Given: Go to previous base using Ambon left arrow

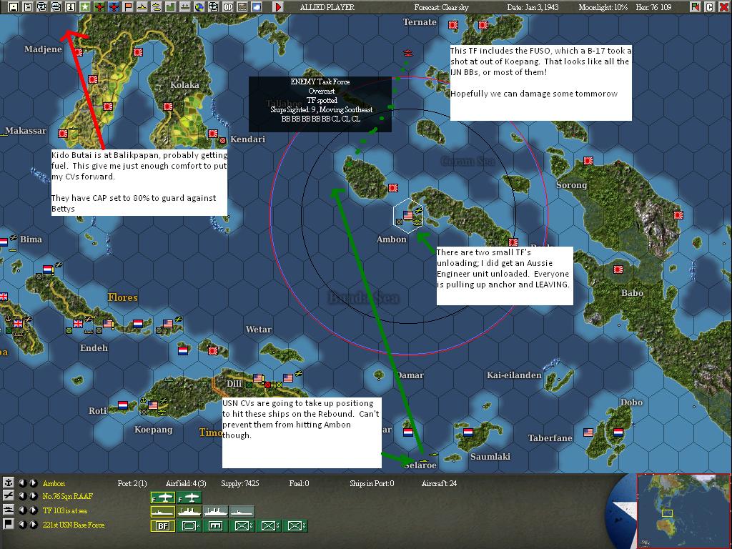Looking at the screenshot, I should 22,483.
